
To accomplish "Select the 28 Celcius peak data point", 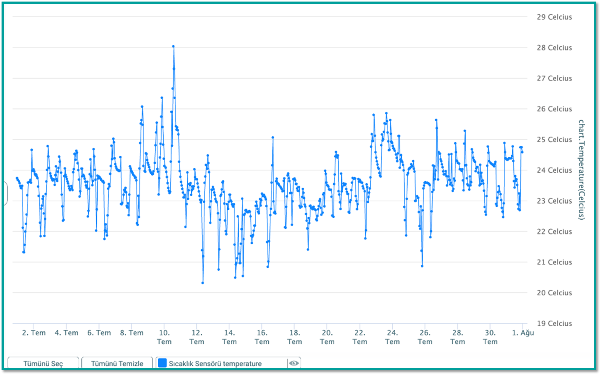I will point(173,46).
